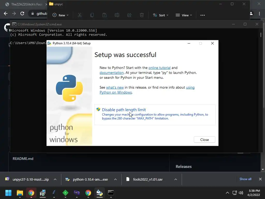Minimize the Python 3.10.4 Setup window

point(189,43)
